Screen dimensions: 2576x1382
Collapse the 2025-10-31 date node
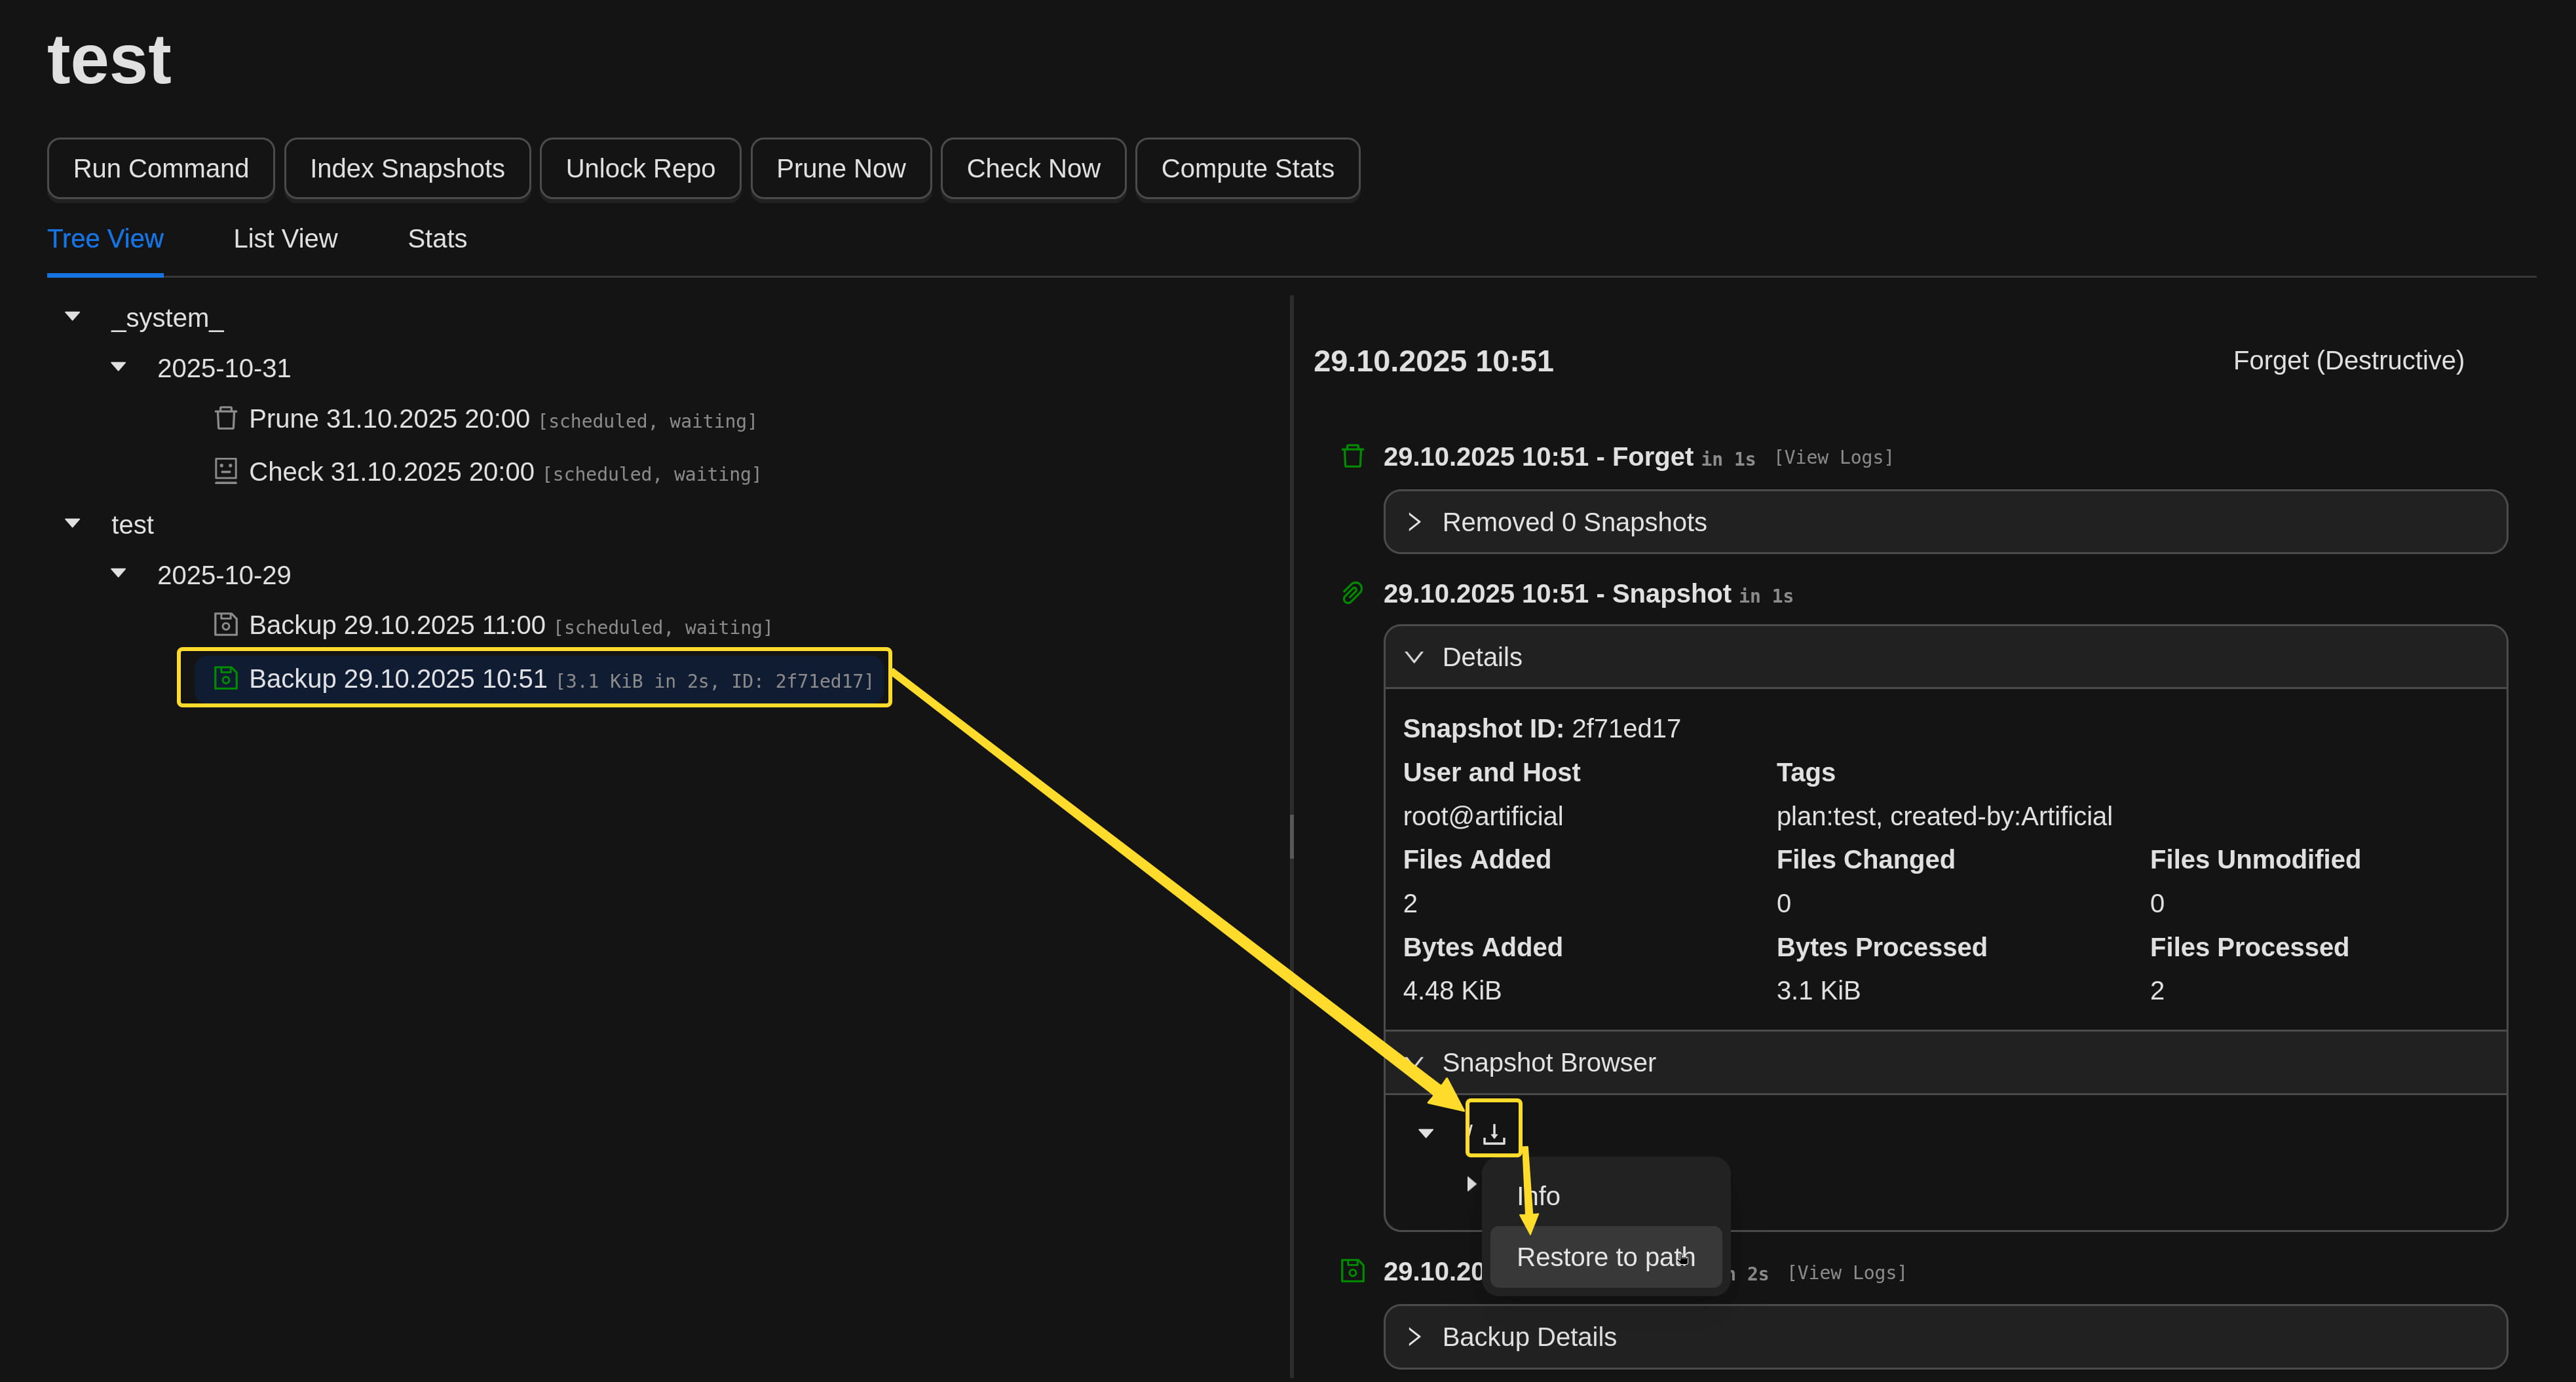tap(118, 367)
